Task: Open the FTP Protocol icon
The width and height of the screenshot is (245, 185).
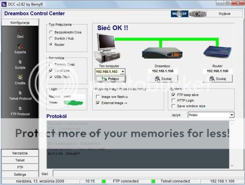Action: [20, 108]
